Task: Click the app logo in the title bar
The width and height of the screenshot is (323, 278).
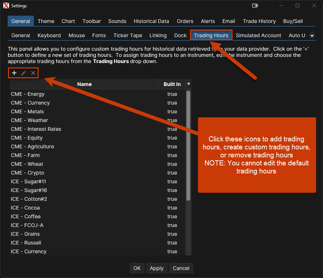Action: tap(6, 6)
